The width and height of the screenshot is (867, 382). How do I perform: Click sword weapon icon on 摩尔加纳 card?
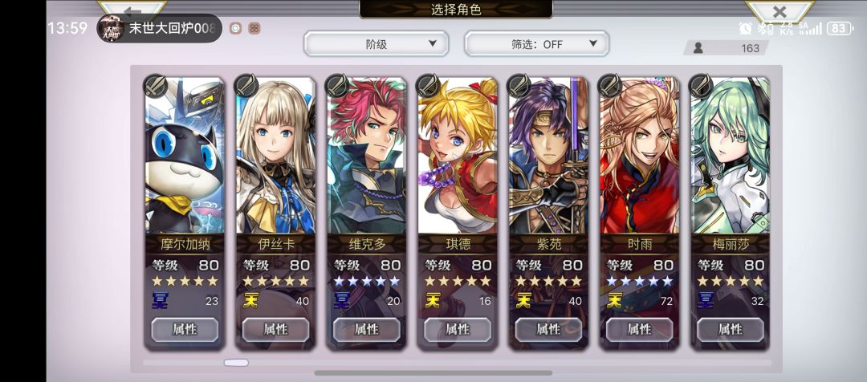[x=156, y=86]
